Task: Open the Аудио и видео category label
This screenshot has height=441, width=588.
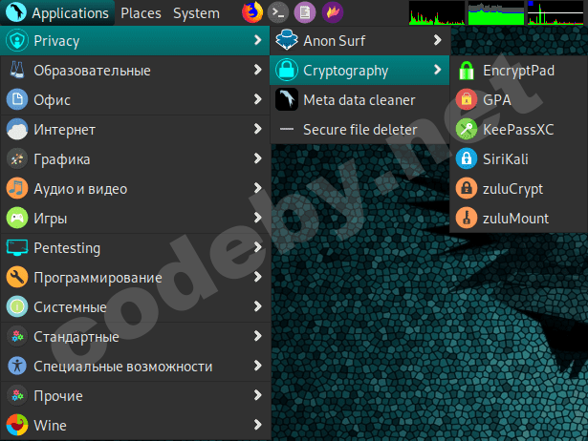Action: [x=80, y=189]
